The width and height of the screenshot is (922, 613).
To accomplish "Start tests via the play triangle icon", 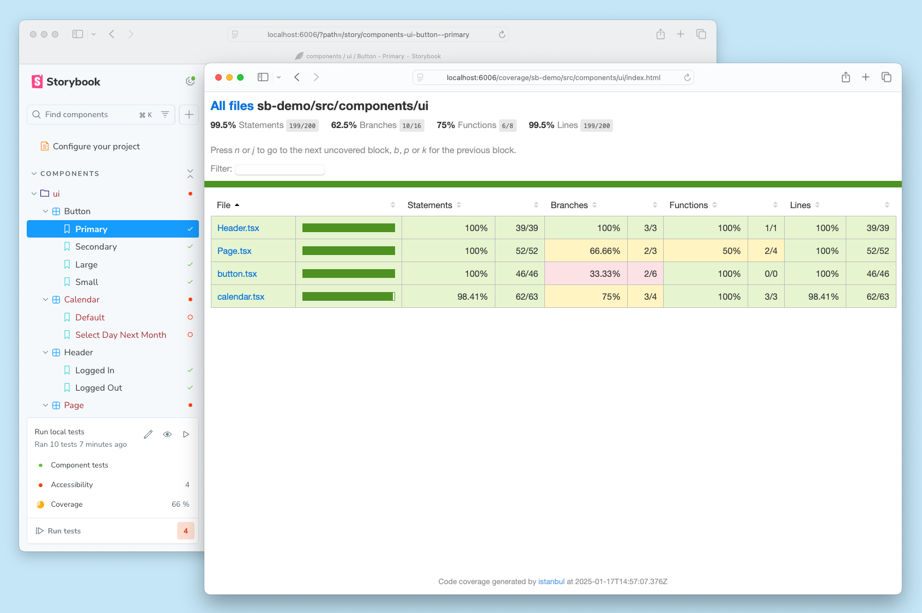I will pyautogui.click(x=186, y=434).
